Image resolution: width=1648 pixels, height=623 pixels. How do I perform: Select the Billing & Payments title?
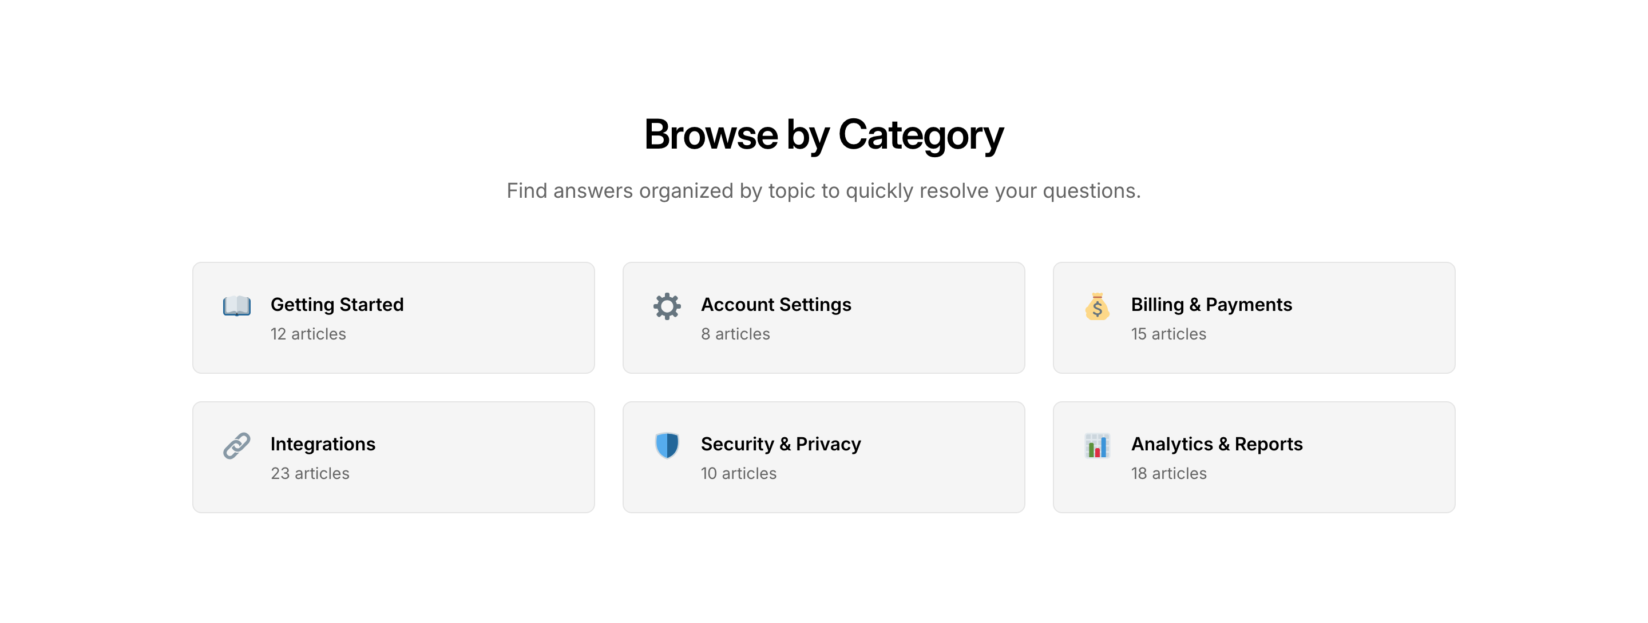[x=1211, y=305]
